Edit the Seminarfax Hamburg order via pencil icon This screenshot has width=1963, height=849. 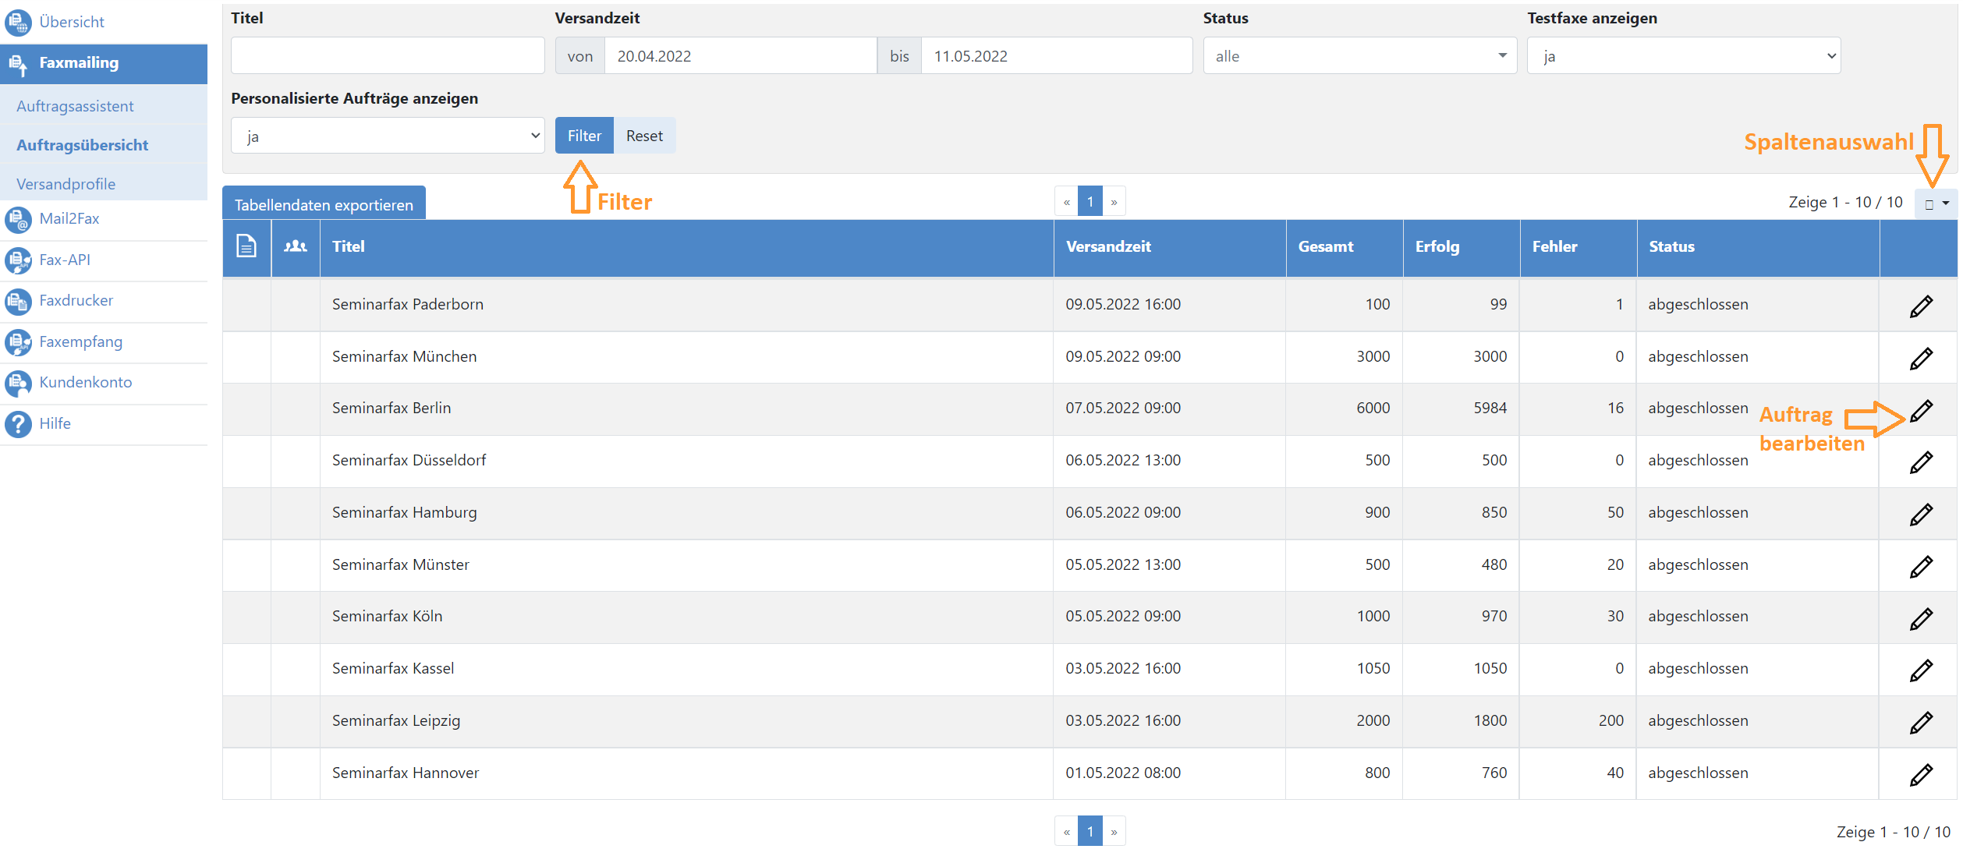tap(1921, 515)
